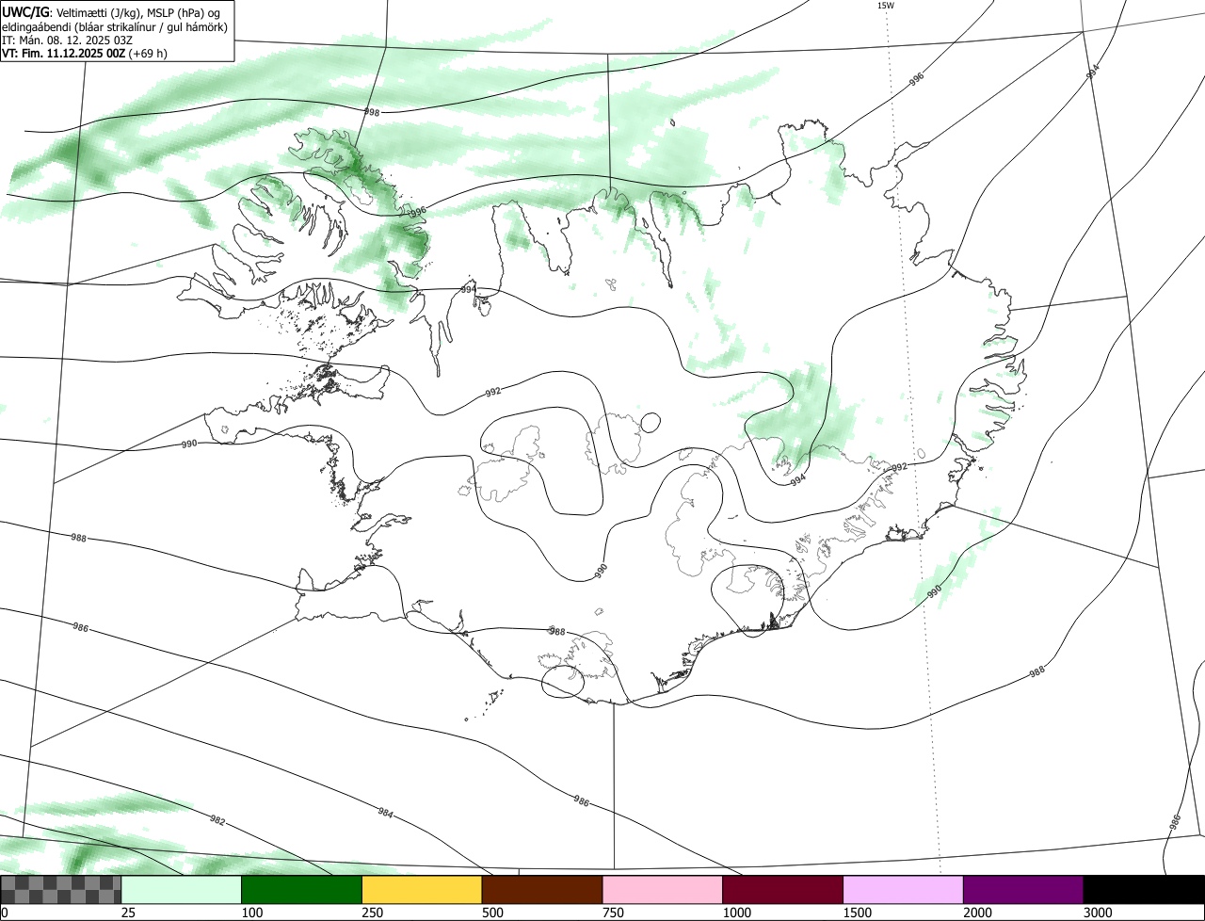Click the legend value '1000'
The height and width of the screenshot is (921, 1205).
tap(735, 913)
